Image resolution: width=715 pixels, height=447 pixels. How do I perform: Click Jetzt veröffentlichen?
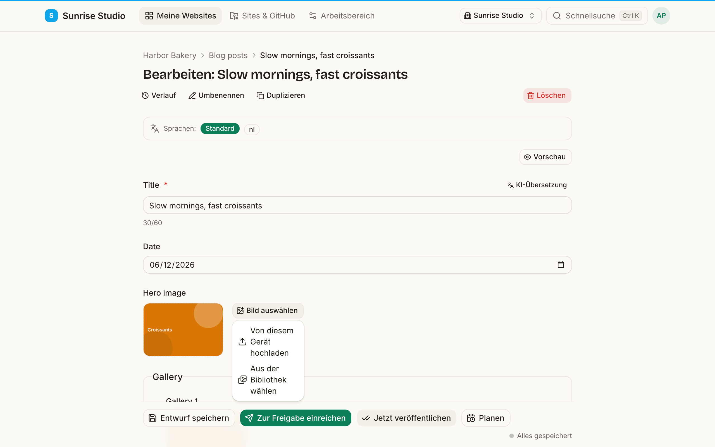tap(406, 418)
